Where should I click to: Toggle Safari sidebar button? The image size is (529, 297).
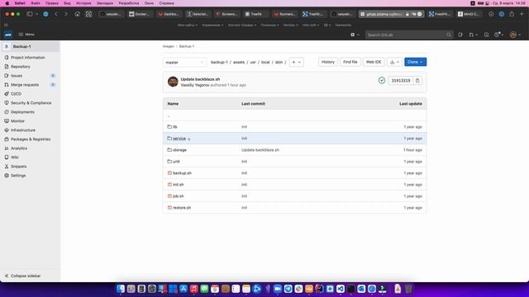point(30,14)
